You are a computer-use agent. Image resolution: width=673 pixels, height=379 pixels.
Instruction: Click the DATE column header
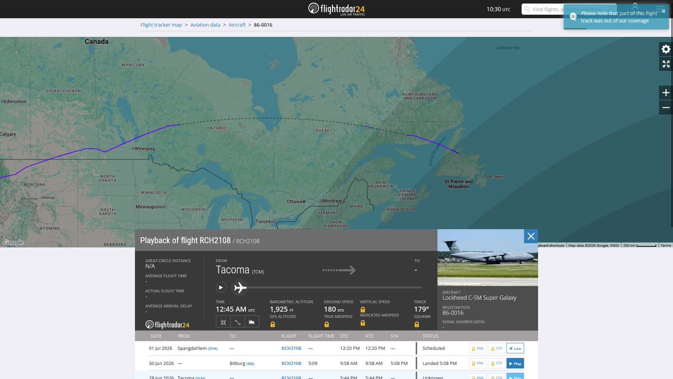(156, 336)
